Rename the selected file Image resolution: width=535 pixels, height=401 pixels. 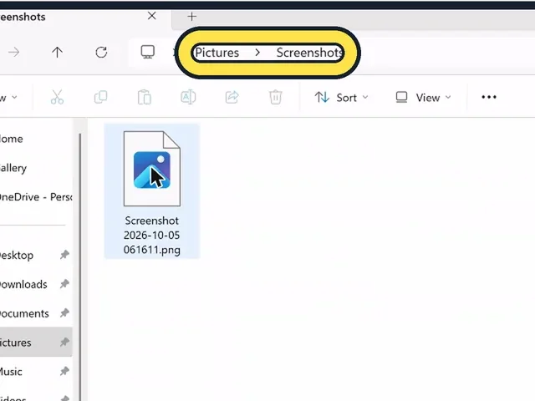pos(188,97)
